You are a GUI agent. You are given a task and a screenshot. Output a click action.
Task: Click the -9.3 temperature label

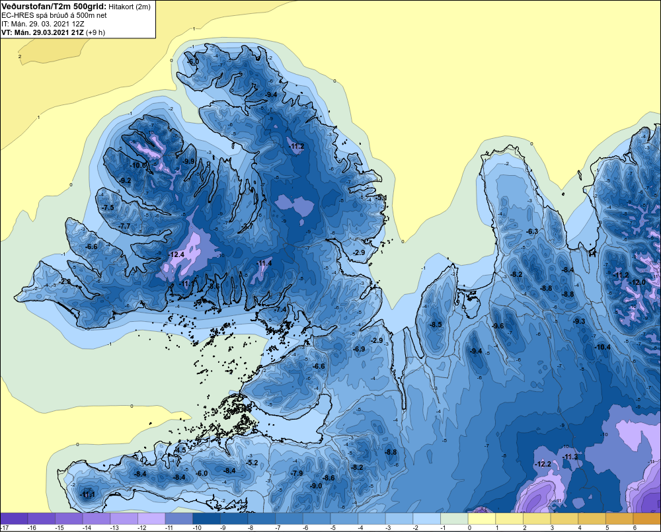579,321
